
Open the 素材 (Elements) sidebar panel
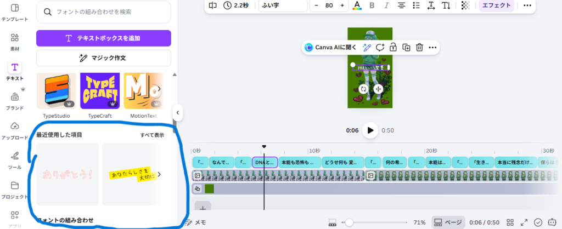[15, 41]
